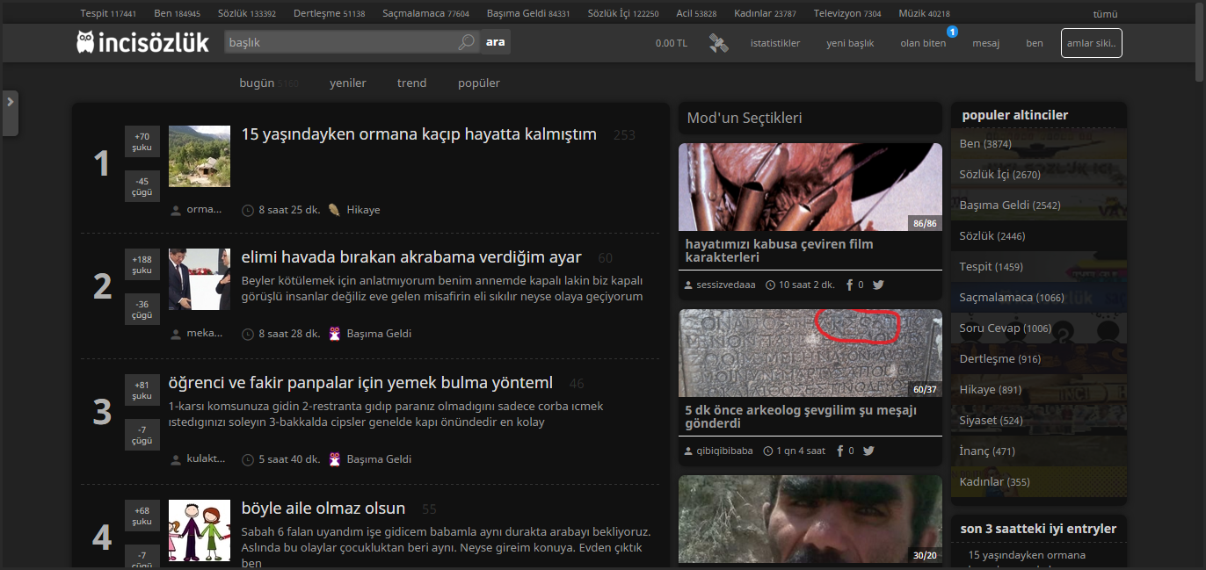
Task: Expand all categories with 'tümü'
Action: 1105,14
